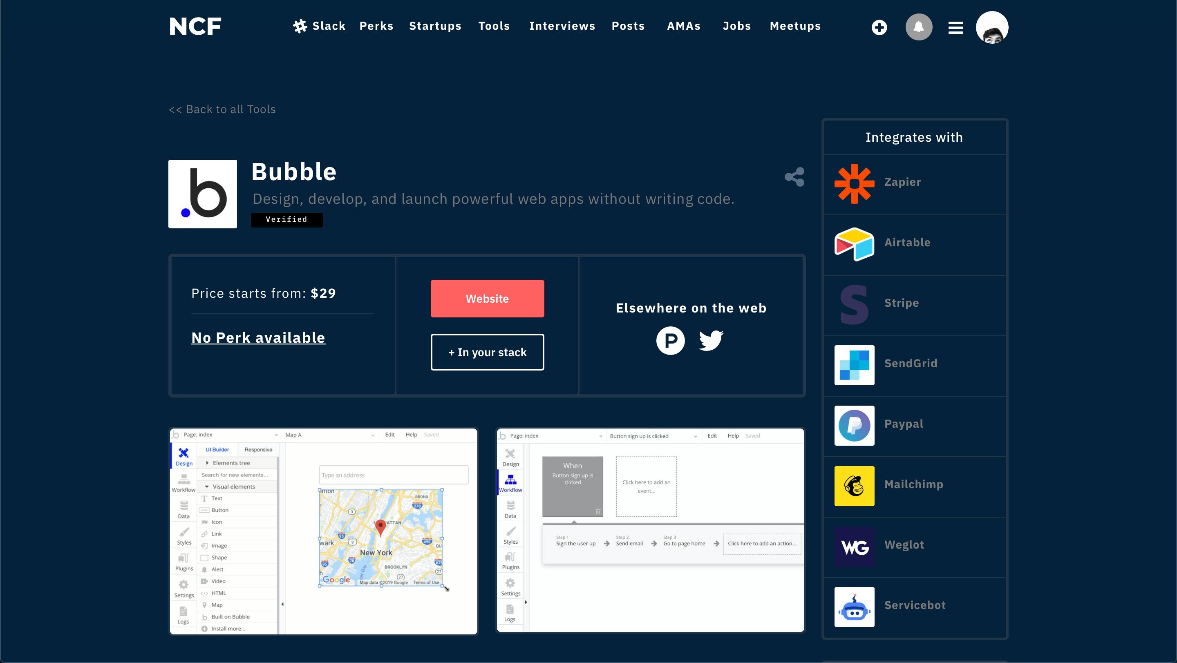Open the Stripe integration name link
Image resolution: width=1177 pixels, height=663 pixels.
902,303
